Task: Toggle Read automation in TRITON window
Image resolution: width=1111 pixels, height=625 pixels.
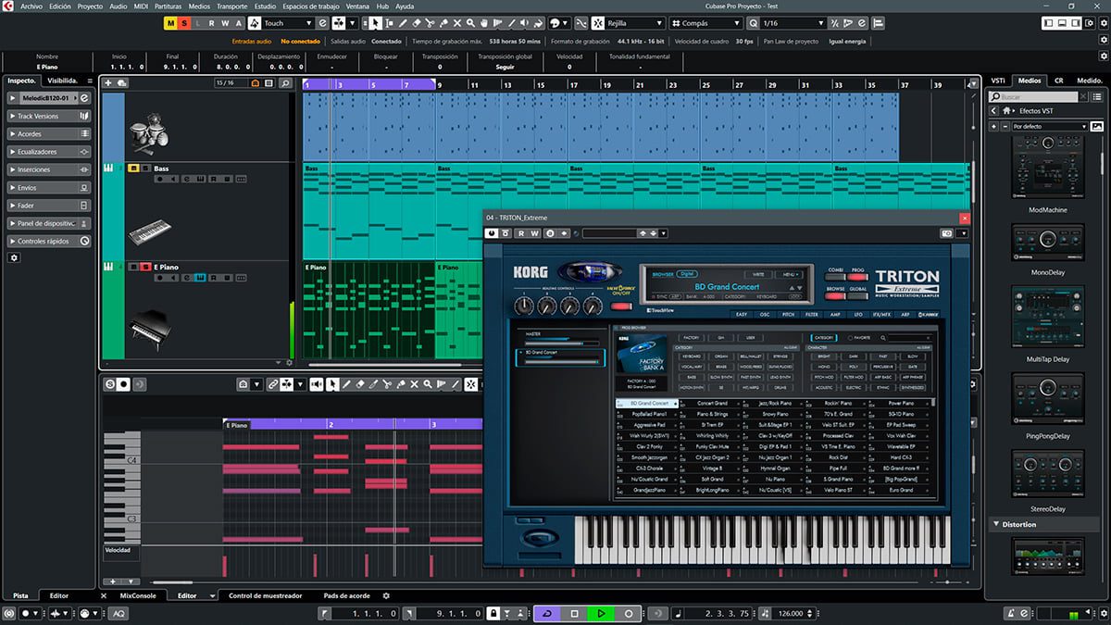Action: (521, 233)
